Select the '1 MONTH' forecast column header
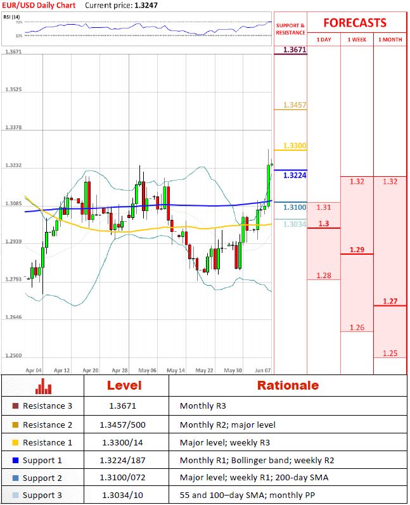The height and width of the screenshot is (505, 410). click(390, 40)
